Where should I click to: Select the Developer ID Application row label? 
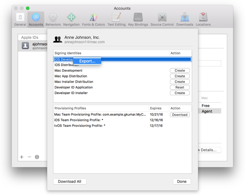point(73,88)
